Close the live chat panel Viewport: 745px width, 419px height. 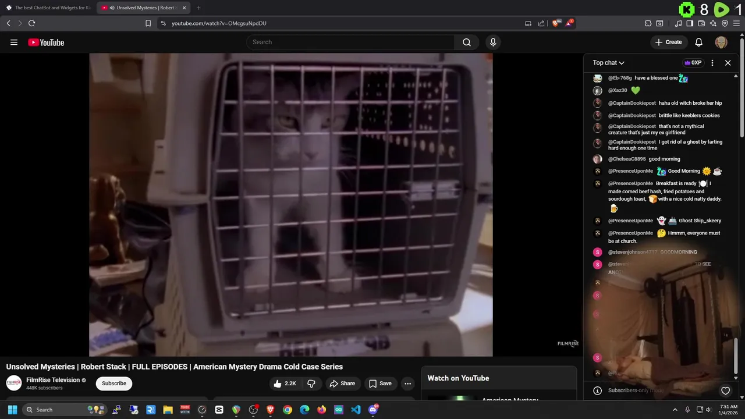(728, 63)
